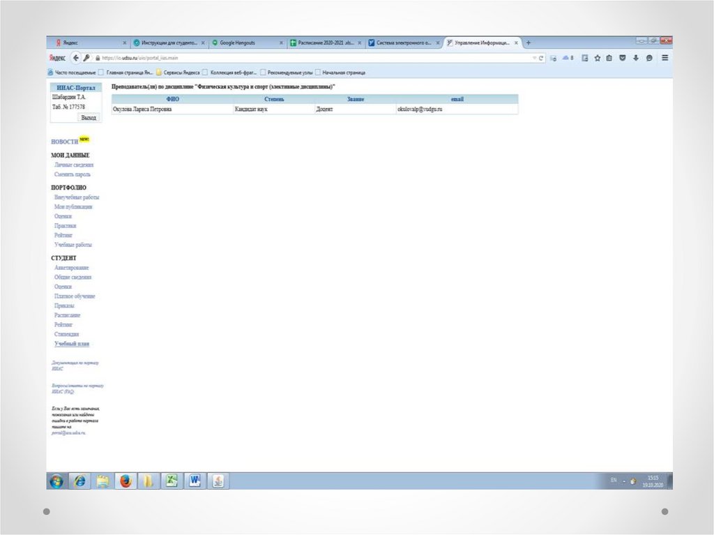Open downloads arrow icon in toolbar
The width and height of the screenshot is (714, 535).
[x=636, y=58]
